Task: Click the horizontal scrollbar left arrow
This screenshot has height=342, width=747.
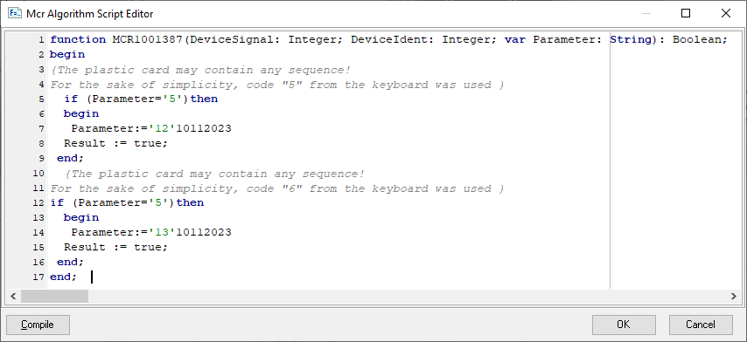Action: (13, 297)
